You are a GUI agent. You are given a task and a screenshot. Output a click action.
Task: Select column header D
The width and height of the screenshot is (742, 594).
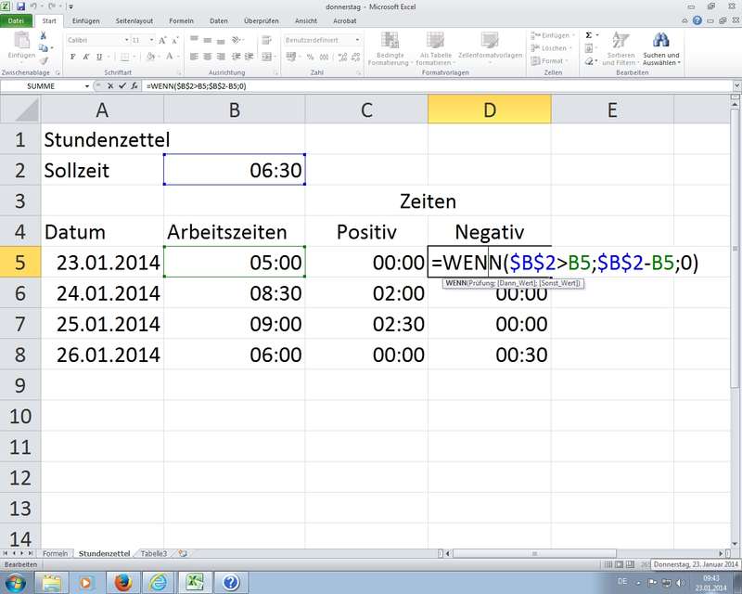pyautogui.click(x=490, y=110)
